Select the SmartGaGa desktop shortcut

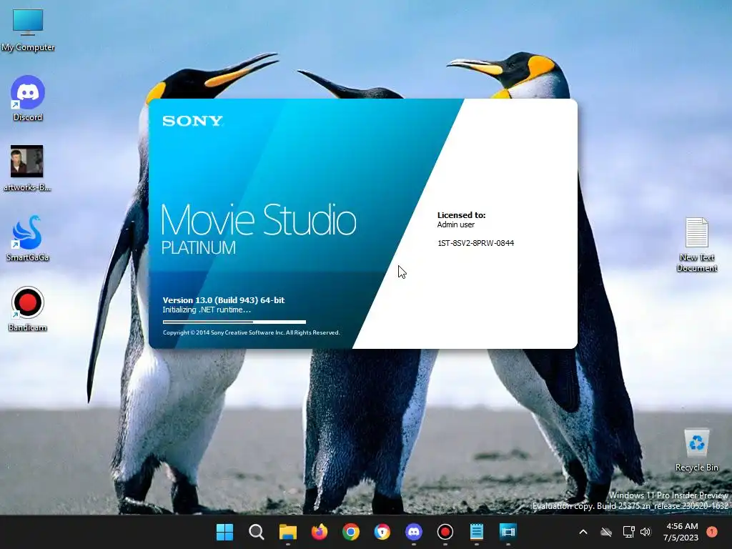click(x=27, y=238)
